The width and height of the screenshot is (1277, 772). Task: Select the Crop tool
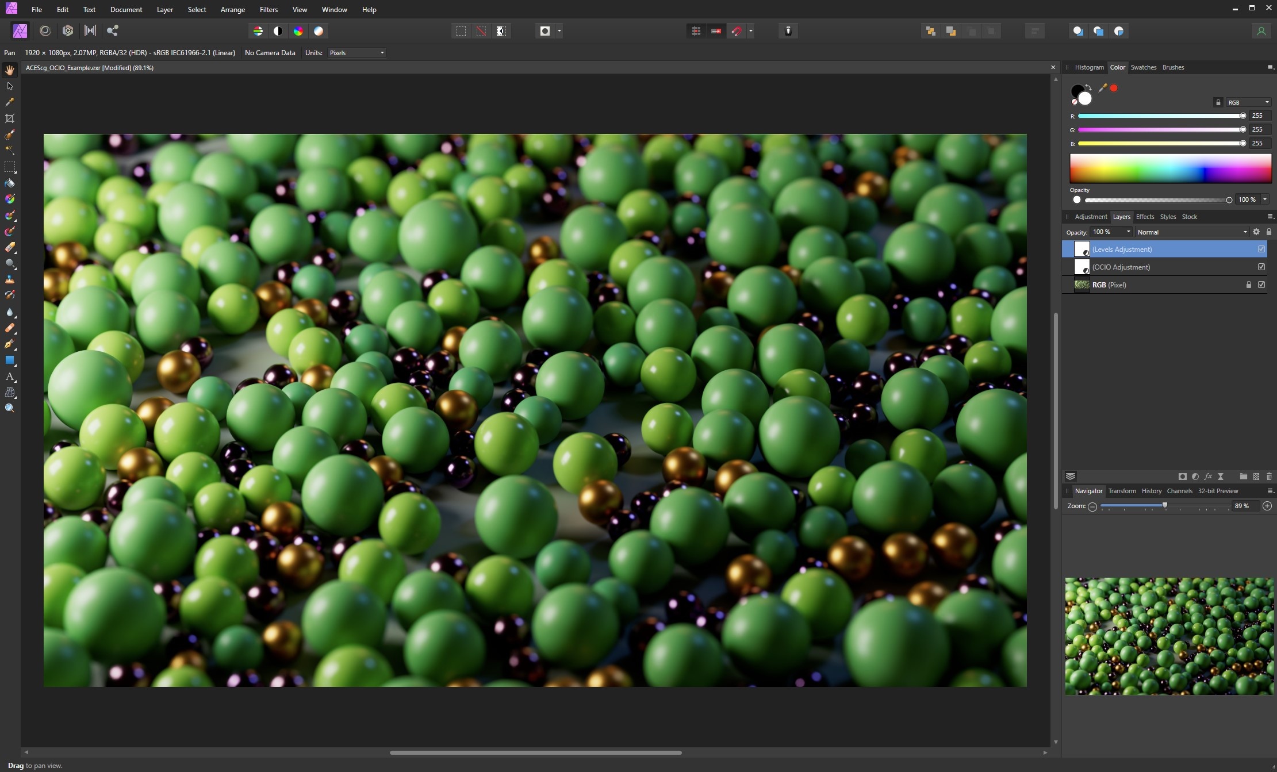10,118
